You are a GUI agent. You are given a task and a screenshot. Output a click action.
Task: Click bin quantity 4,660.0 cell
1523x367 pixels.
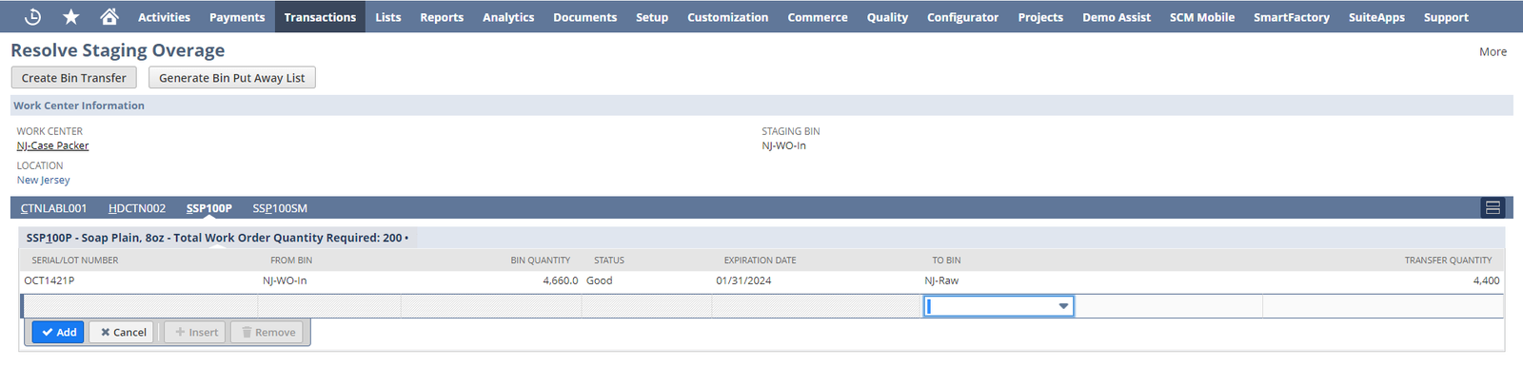[x=561, y=280]
